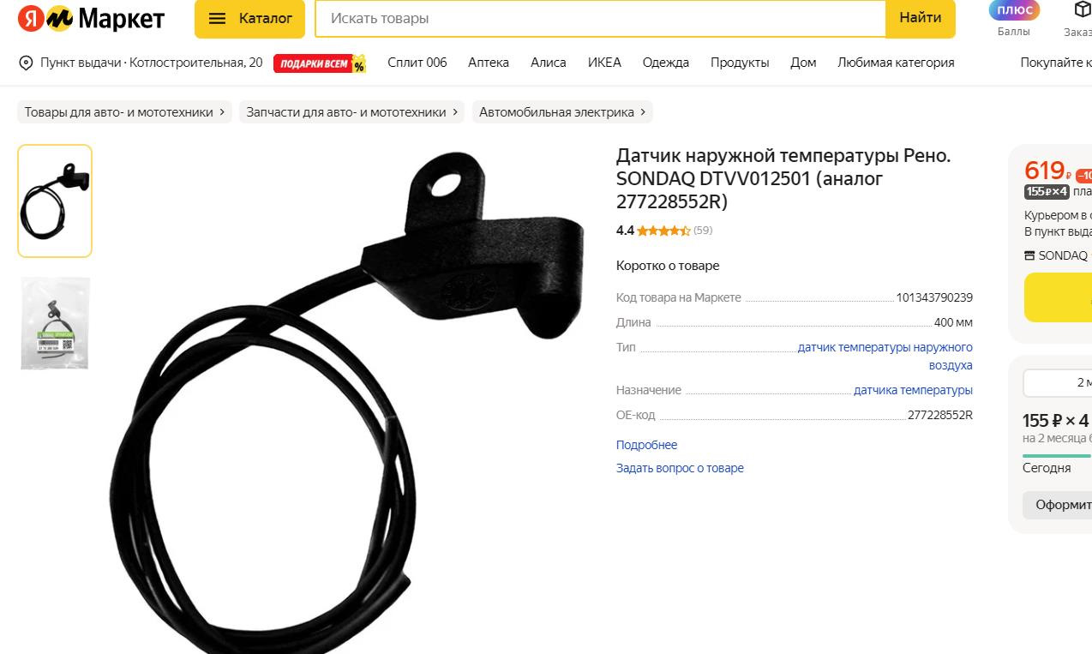
Task: Click the yellow Найти search button
Action: (921, 18)
